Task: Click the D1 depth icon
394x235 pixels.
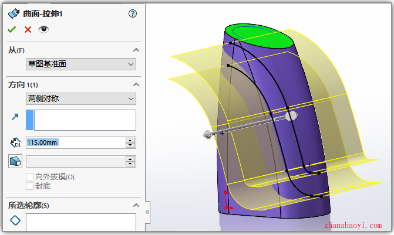Action: 15,142
